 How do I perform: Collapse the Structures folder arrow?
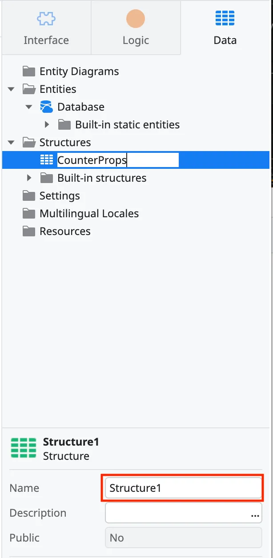click(x=12, y=143)
